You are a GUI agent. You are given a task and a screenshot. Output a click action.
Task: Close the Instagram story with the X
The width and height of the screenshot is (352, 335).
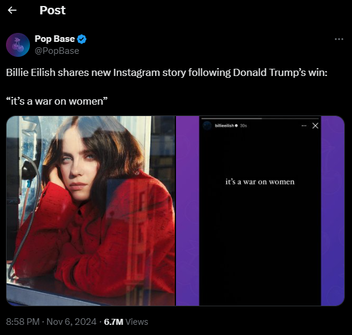click(x=315, y=126)
